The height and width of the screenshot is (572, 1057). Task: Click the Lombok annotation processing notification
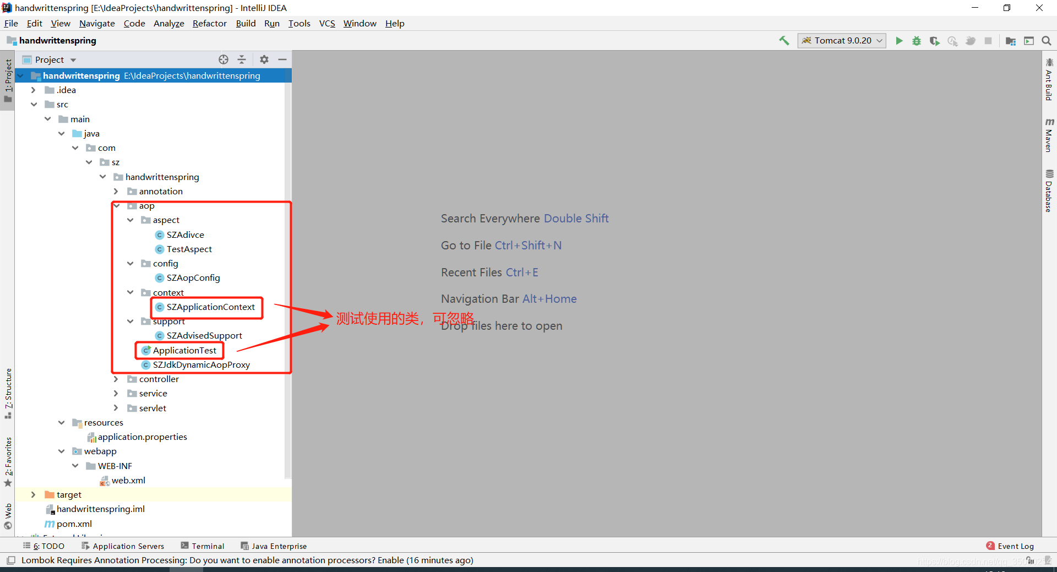pyautogui.click(x=247, y=560)
